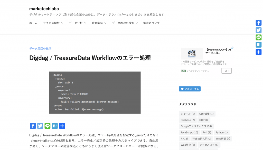Screen dimensions: 263x150
Task: Click Facebook share icon below code image
Action: 33,126
